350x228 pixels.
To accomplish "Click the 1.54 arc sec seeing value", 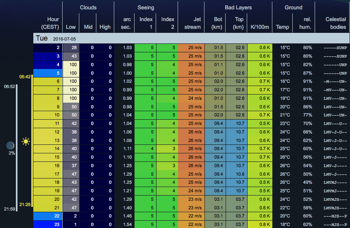I will pyautogui.click(x=124, y=224).
